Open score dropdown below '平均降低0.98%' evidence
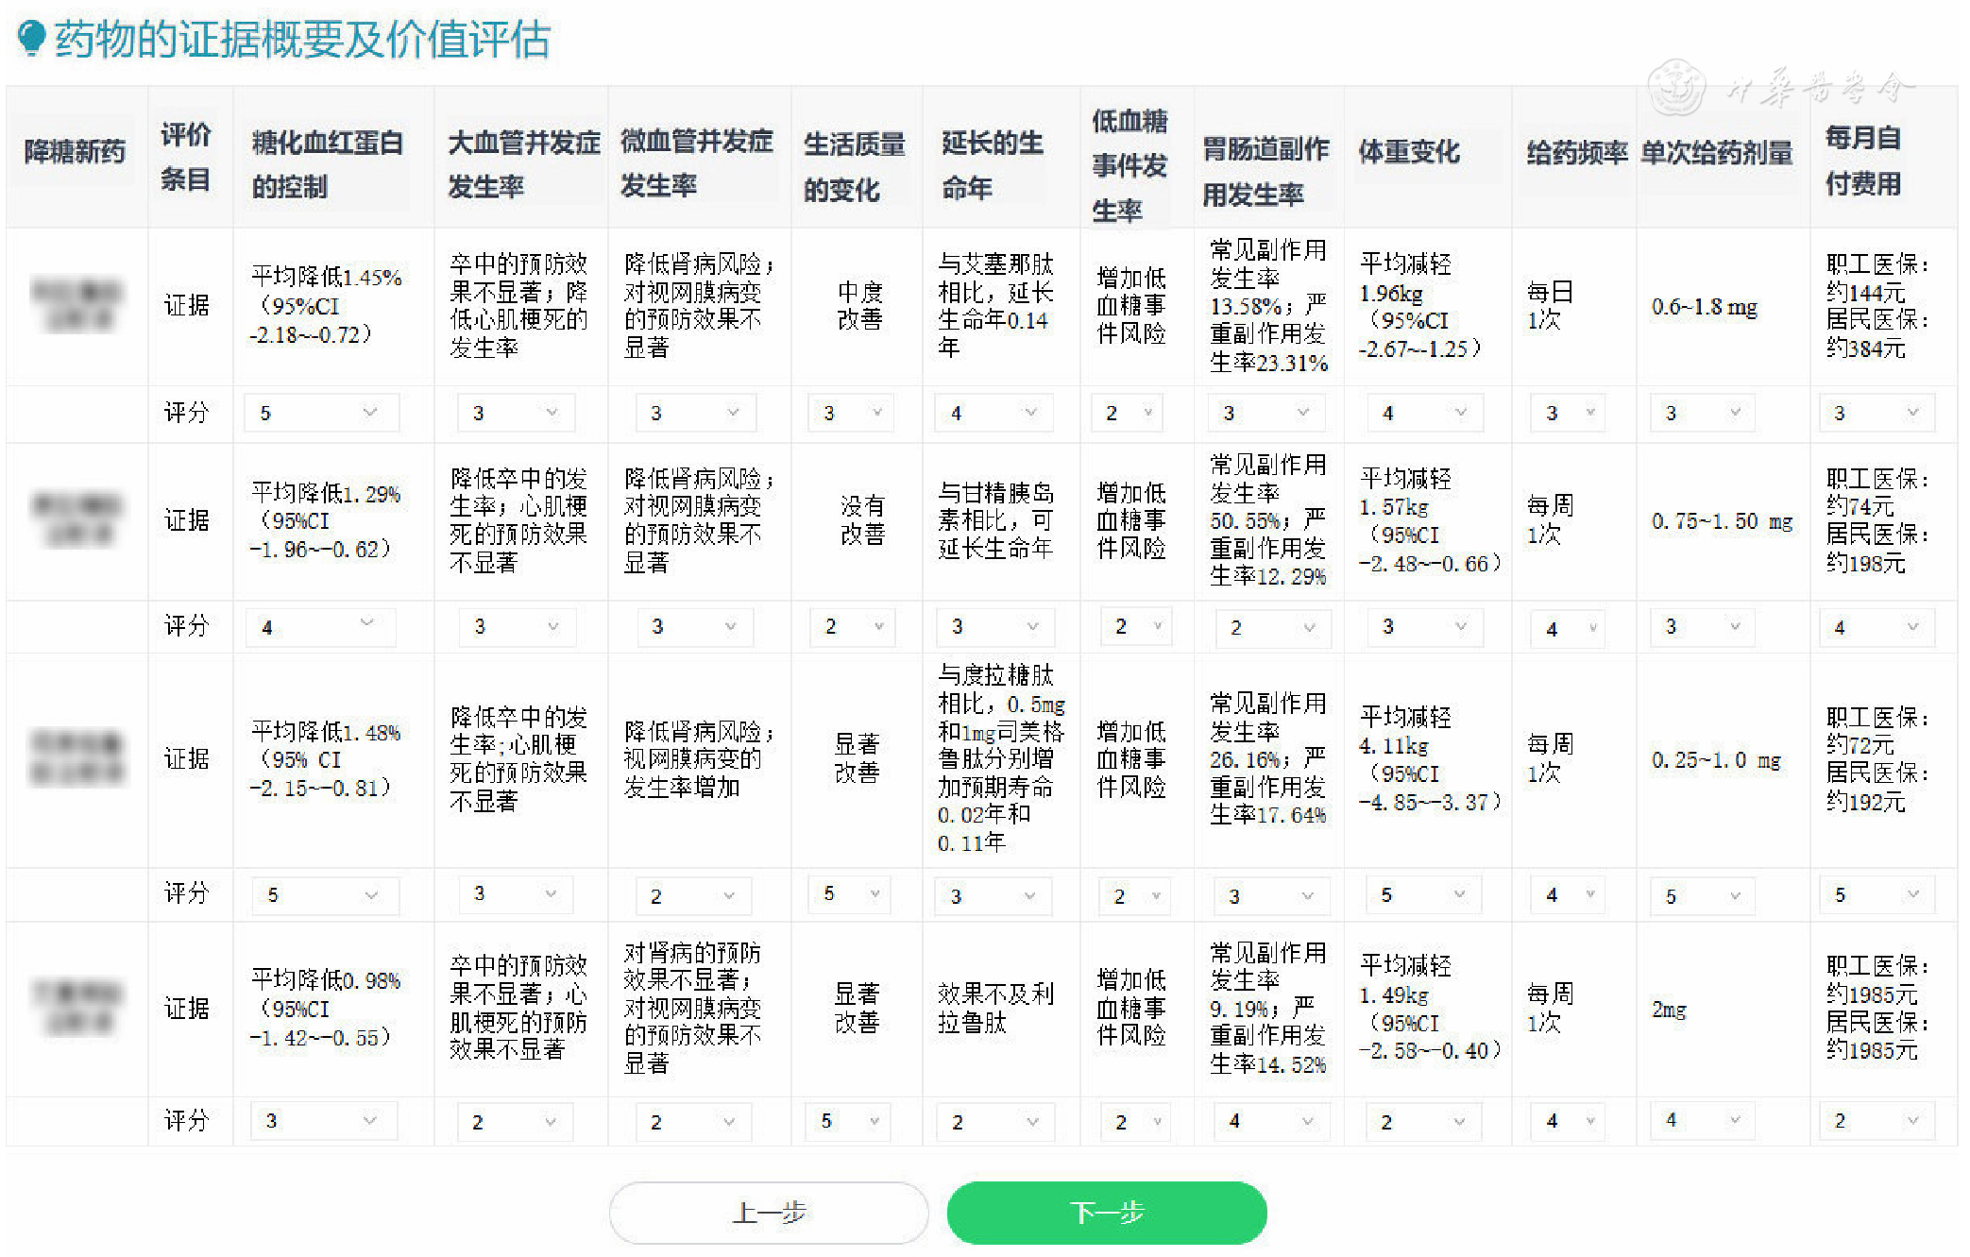1970x1257 pixels. (323, 1121)
